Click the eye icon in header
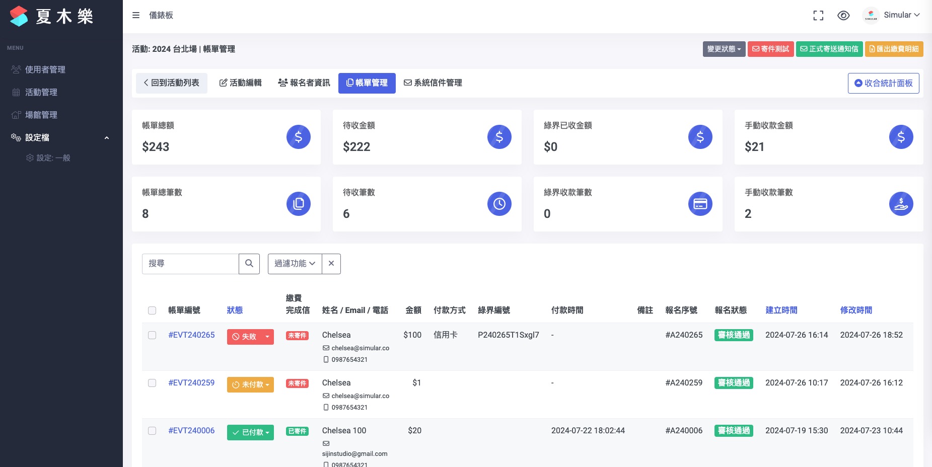Screen dimensions: 932x467 click(x=843, y=16)
